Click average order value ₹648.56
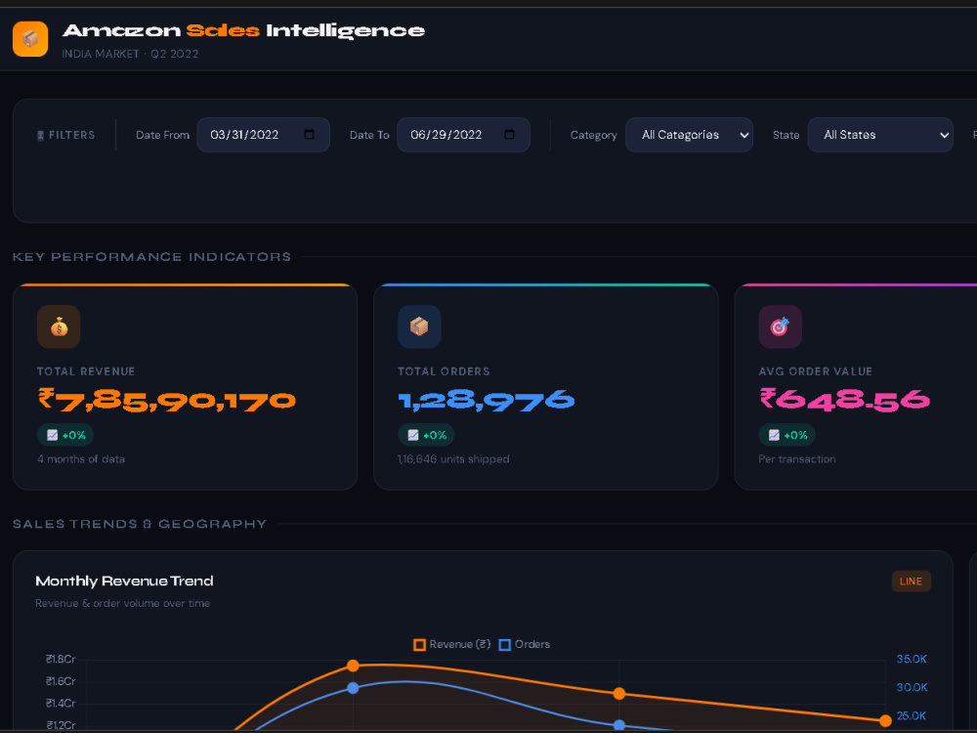Image resolution: width=977 pixels, height=733 pixels. point(844,400)
